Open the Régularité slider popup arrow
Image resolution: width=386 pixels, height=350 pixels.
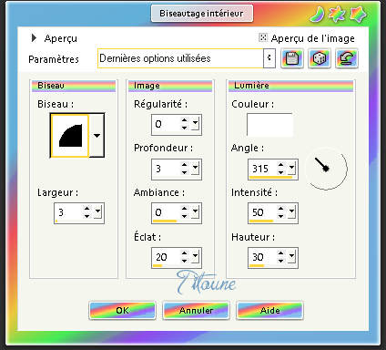tap(195, 124)
